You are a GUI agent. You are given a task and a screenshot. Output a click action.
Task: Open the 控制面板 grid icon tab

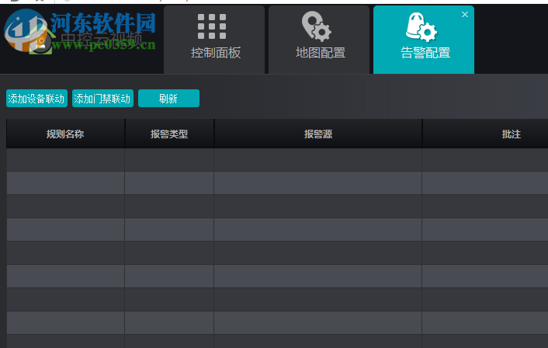(x=212, y=26)
